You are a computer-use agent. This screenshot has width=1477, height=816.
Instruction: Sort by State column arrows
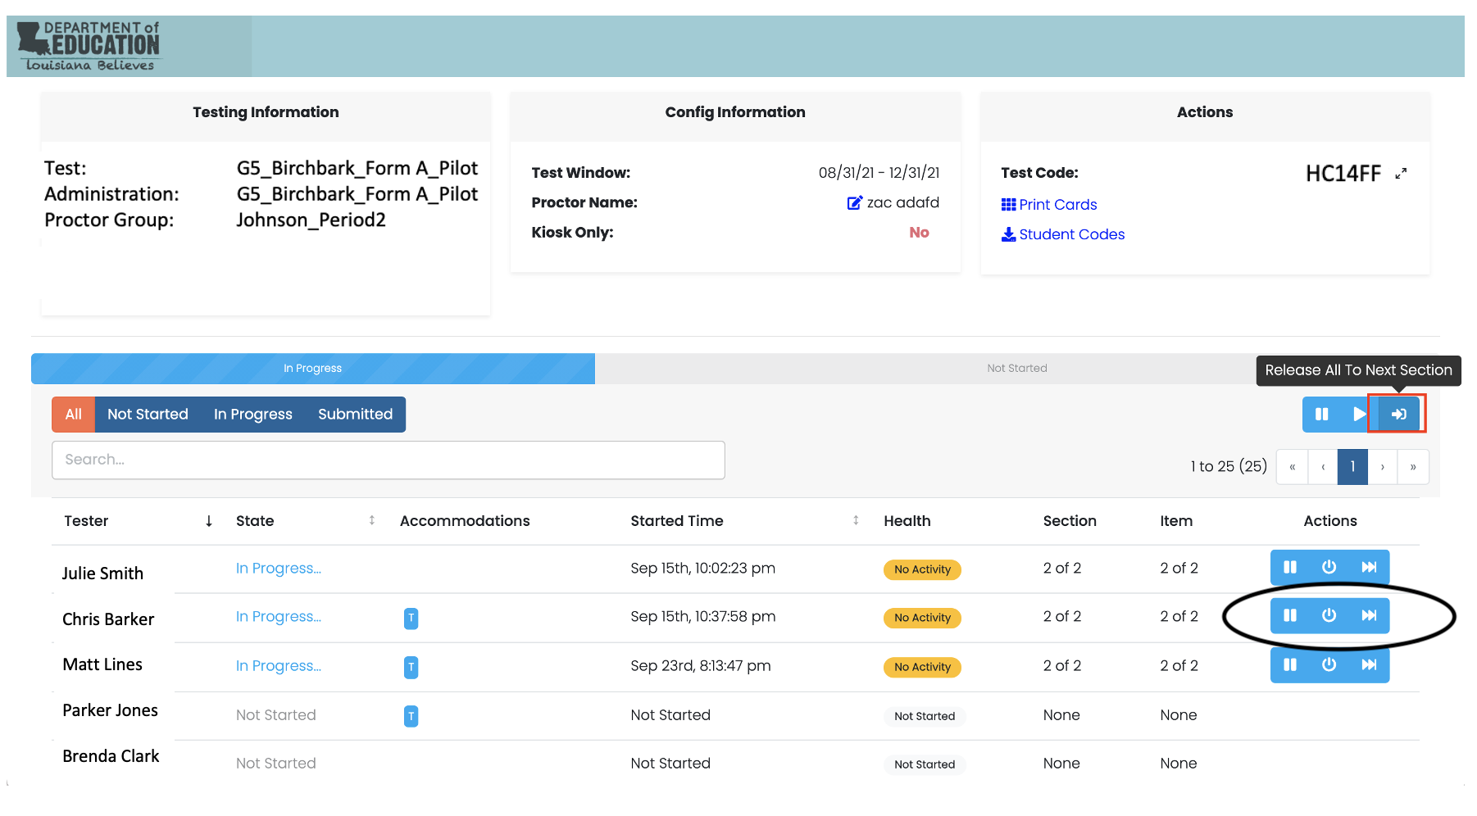pyautogui.click(x=371, y=521)
